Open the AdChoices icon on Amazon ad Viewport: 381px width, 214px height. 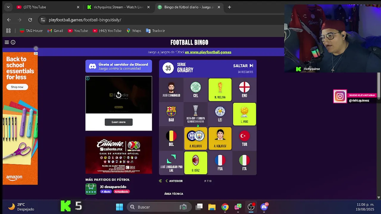tap(36, 53)
